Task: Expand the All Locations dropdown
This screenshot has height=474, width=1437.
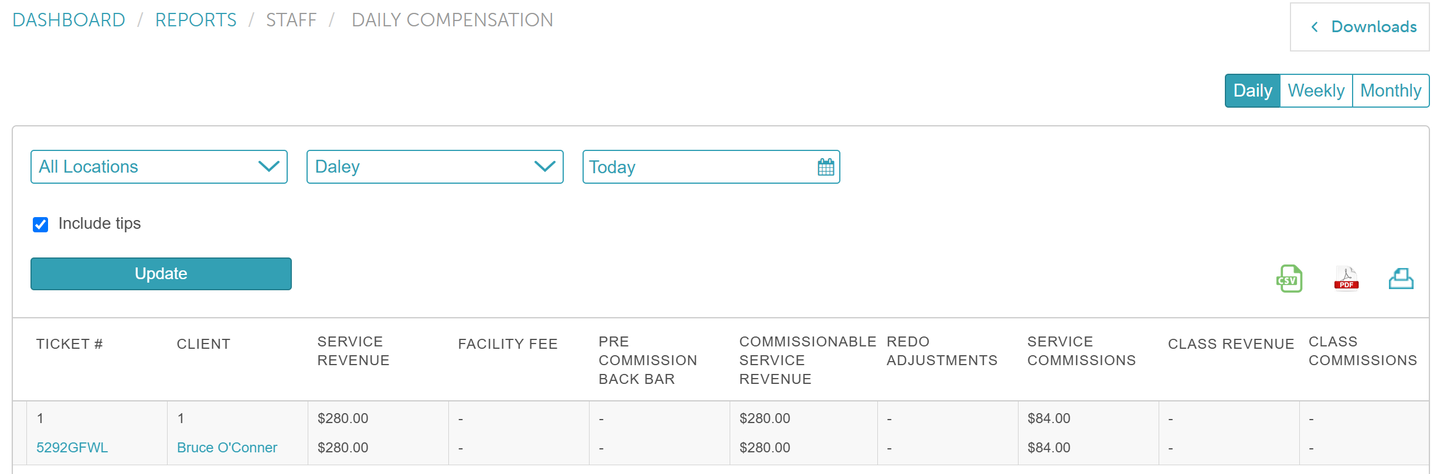Action: click(159, 167)
